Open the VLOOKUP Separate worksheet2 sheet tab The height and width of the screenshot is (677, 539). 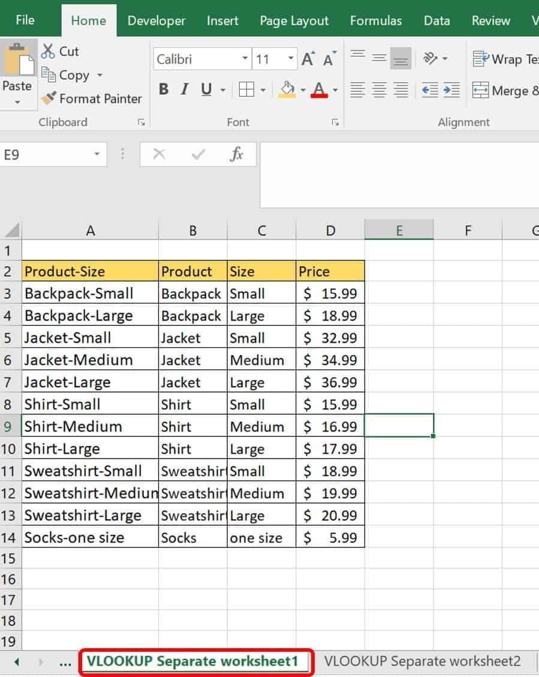click(x=422, y=661)
